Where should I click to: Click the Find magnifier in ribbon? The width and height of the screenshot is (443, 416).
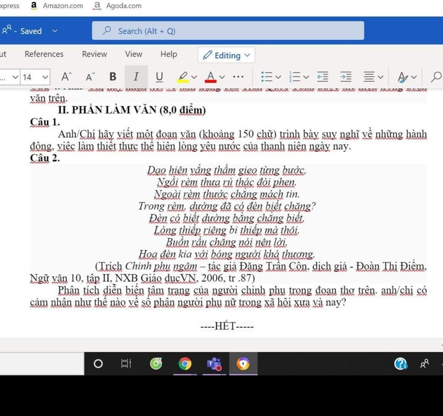[x=436, y=77]
